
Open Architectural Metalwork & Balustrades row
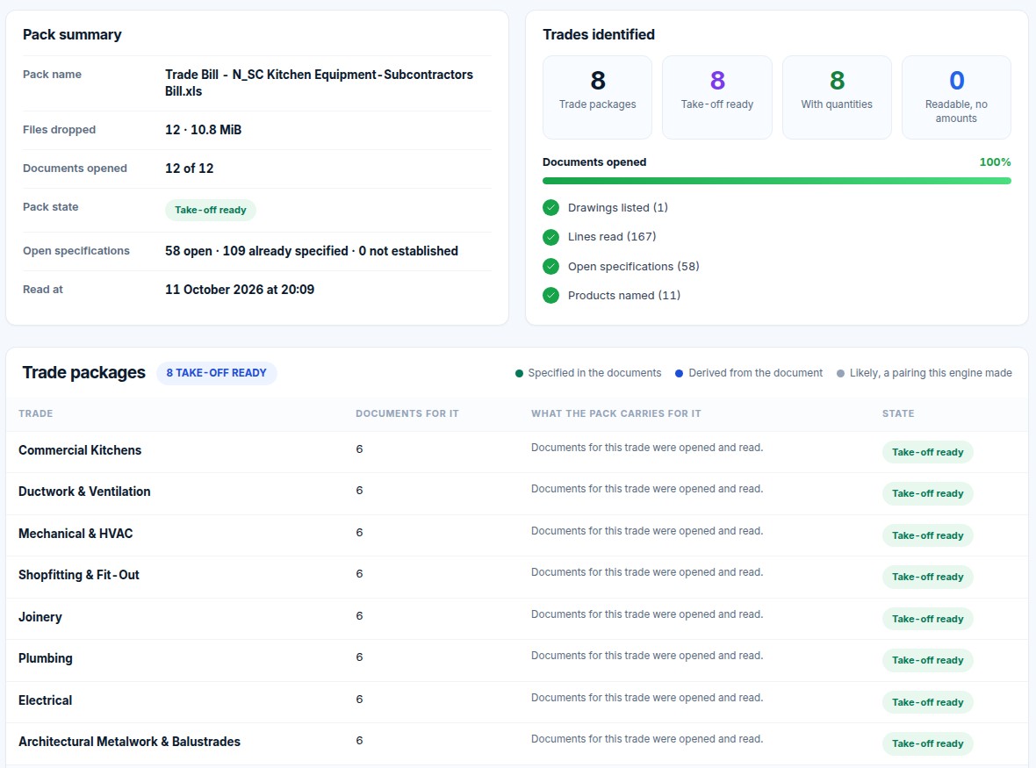coord(517,743)
